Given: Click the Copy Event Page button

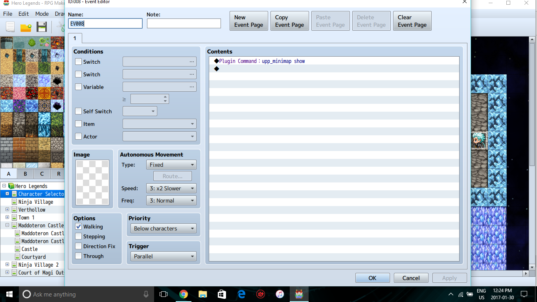Looking at the screenshot, I should 290,21.
